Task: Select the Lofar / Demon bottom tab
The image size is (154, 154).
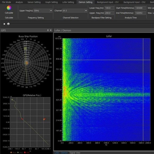Action: pos(61,153)
